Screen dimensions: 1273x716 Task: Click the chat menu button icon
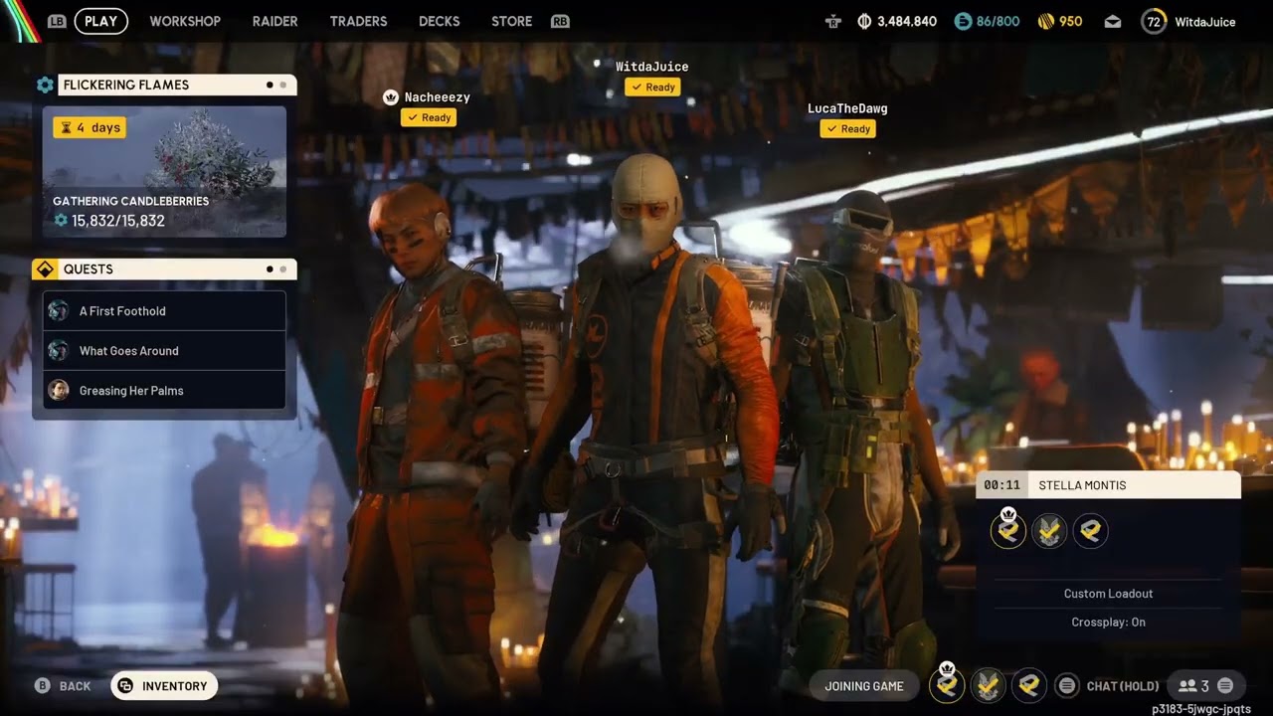[1067, 685]
